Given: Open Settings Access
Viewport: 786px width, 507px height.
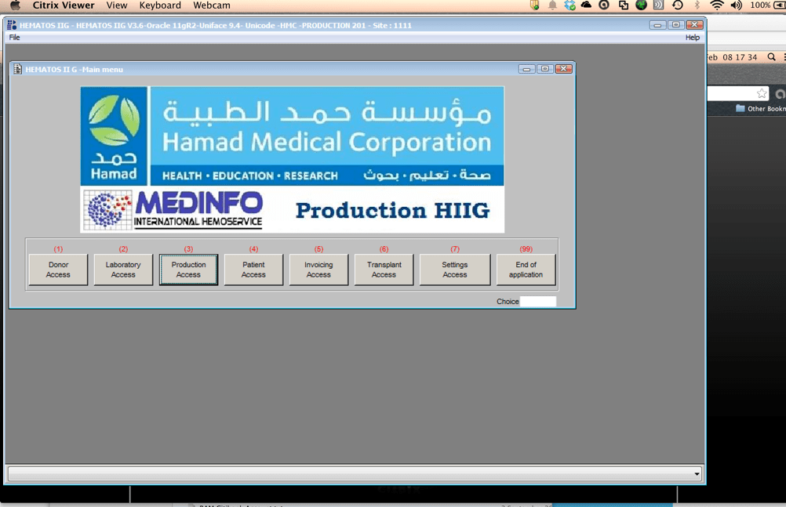Looking at the screenshot, I should coord(454,270).
